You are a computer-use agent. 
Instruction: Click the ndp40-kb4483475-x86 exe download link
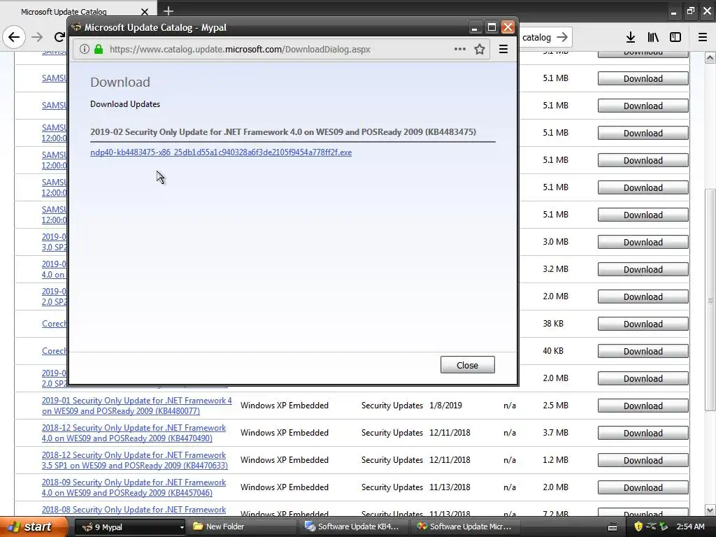point(221,152)
